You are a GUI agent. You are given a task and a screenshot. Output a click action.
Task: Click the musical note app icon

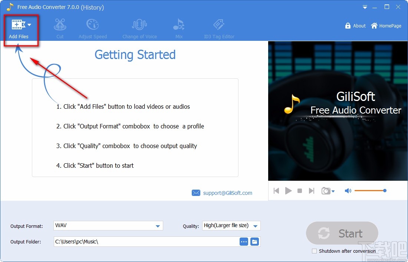coord(10,7)
